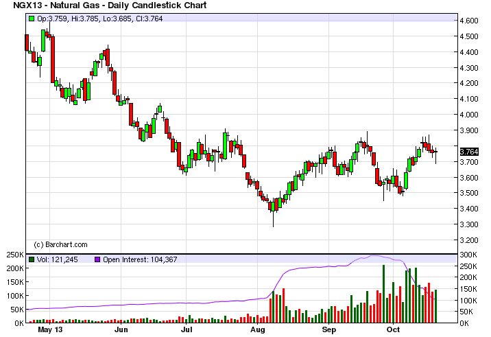
Task: Click the purple Open Interest legend square
Action: pos(97,259)
